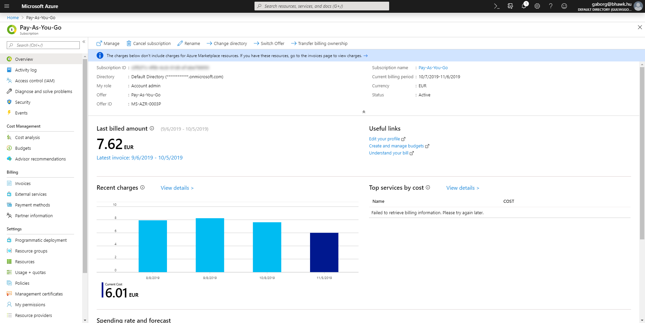Launch Cloud Shell from the top bar
Screen dimensions: 645x323
pos(497,6)
